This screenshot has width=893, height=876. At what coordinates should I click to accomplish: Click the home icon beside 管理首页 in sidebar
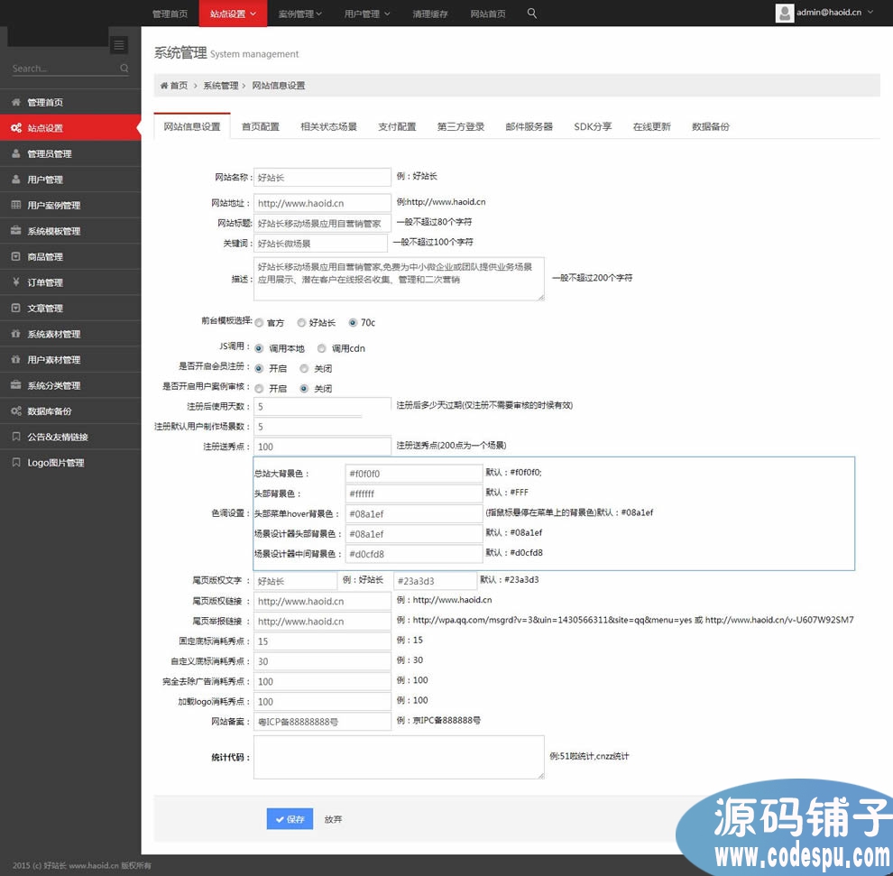point(16,102)
